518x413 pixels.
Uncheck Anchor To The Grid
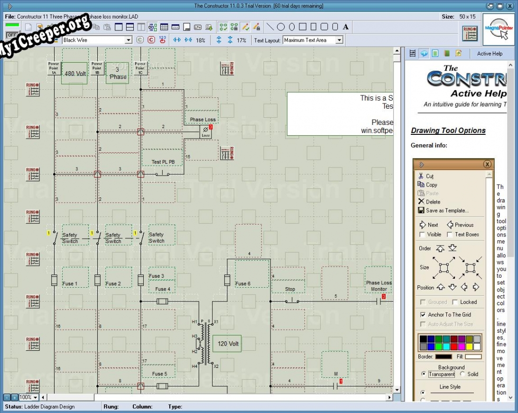[423, 315]
